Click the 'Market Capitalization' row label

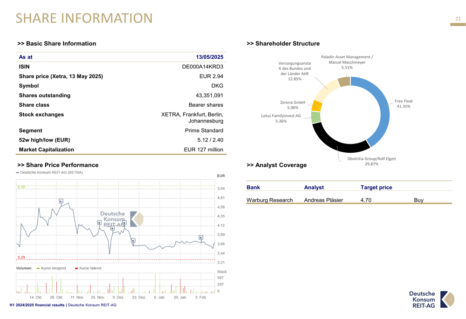pos(46,149)
